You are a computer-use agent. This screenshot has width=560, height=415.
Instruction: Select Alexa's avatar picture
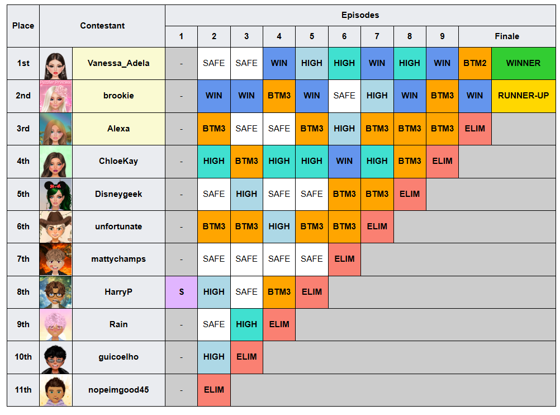56,129
